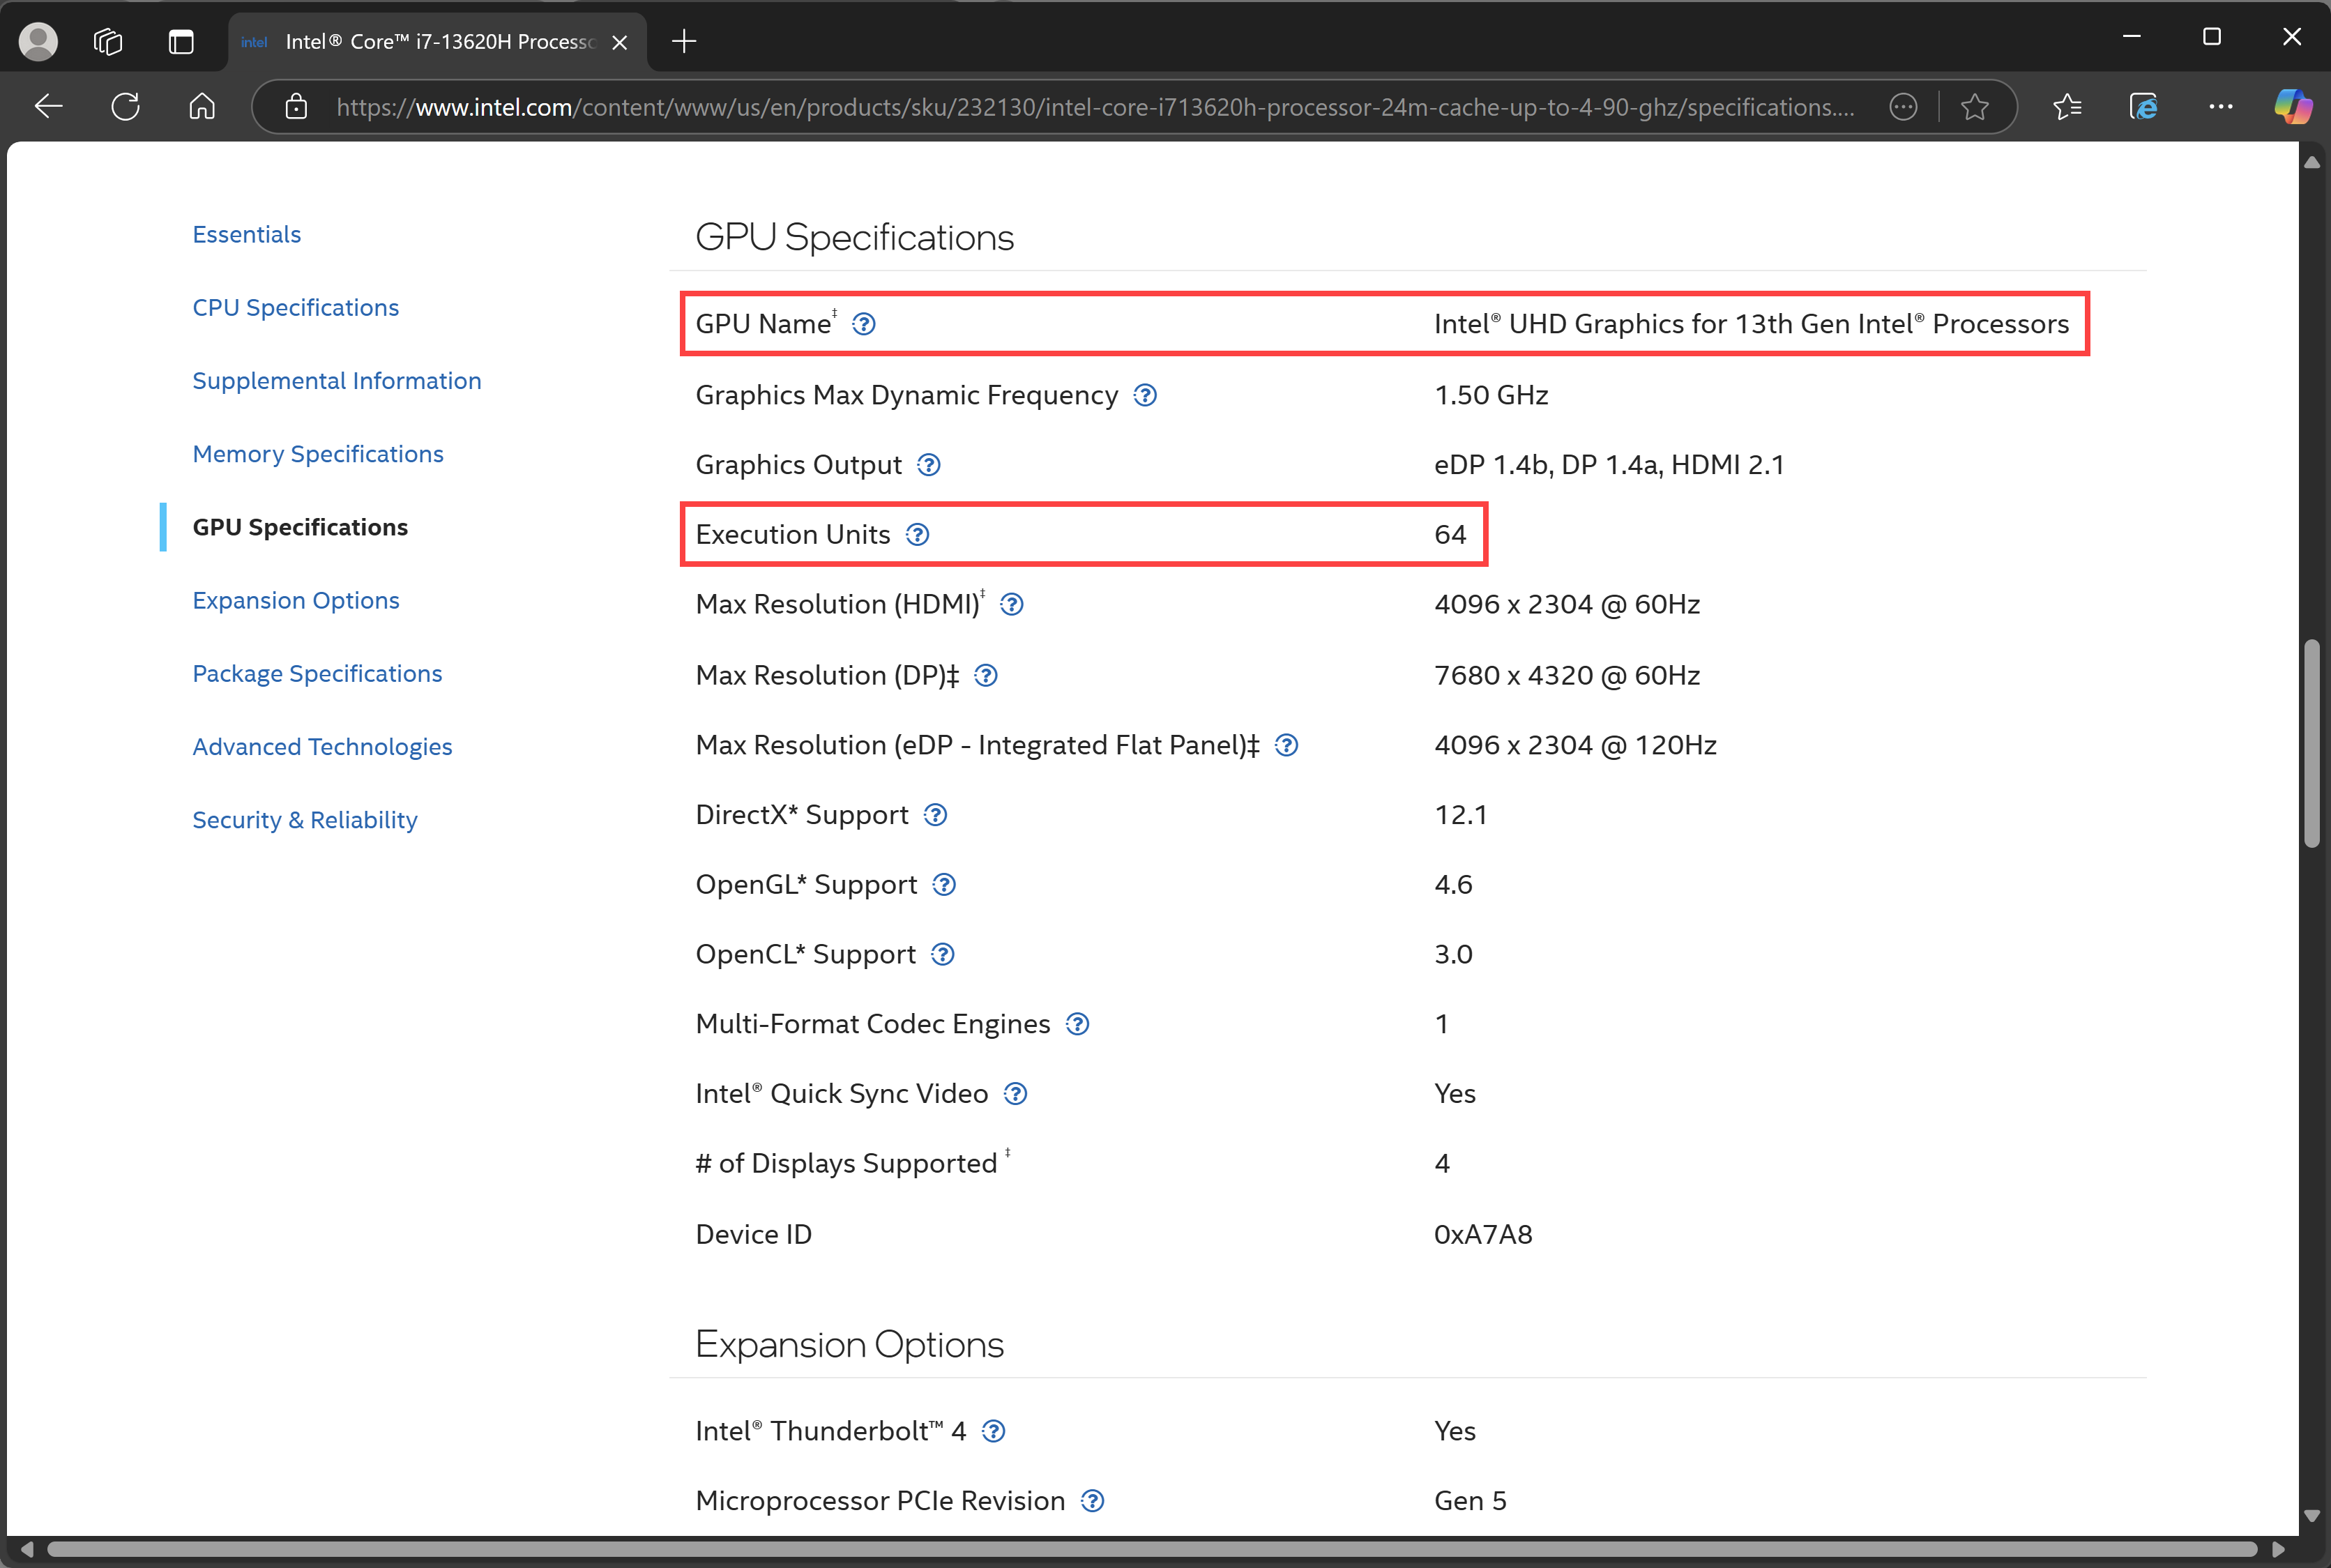
Task: Open Supplemental Information section link
Action: (336, 380)
